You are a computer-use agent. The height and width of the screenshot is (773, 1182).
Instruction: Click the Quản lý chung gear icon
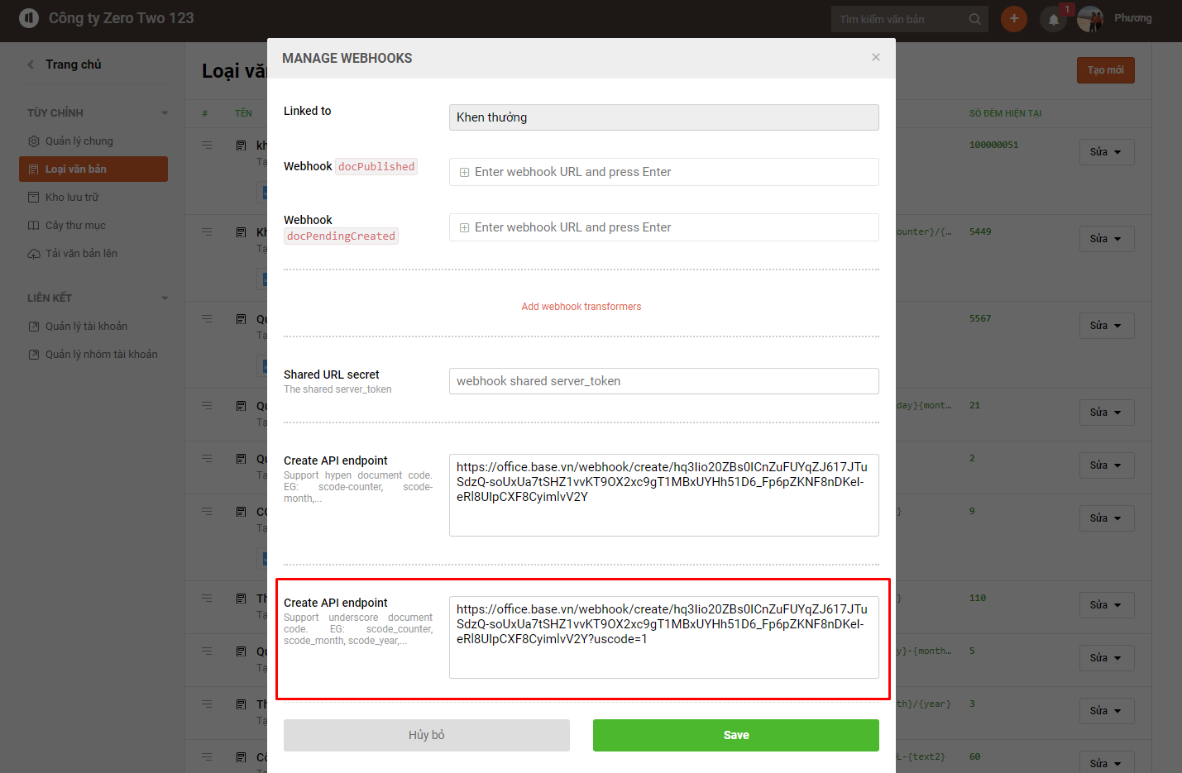(34, 141)
